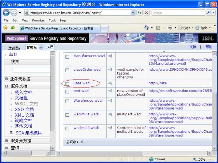
Task: Open the address bar history dropdown
Action: (x=133, y=13)
